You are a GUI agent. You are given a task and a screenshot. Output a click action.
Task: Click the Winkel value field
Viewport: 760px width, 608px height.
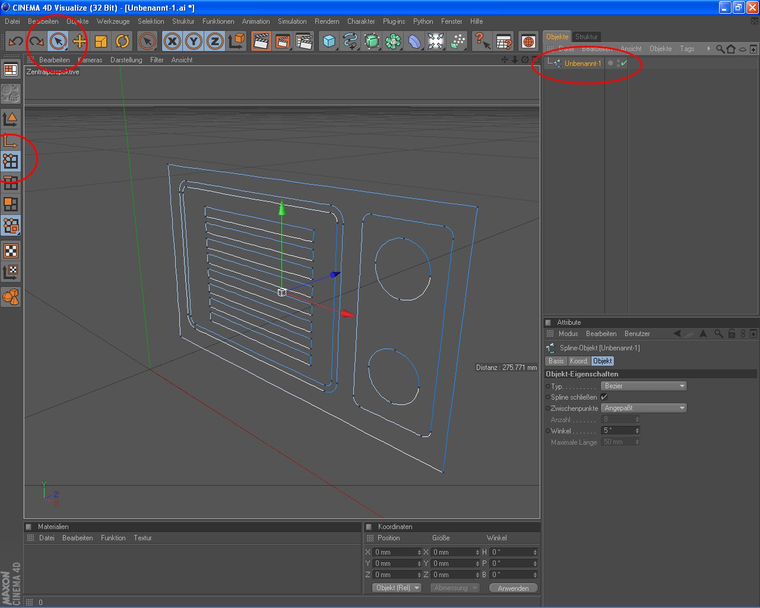(617, 430)
